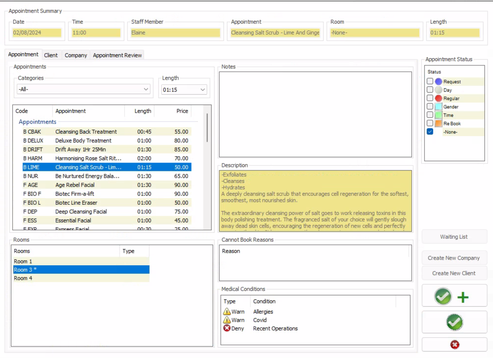
Task: Click the Appointments group heading in the list
Action: coord(37,122)
